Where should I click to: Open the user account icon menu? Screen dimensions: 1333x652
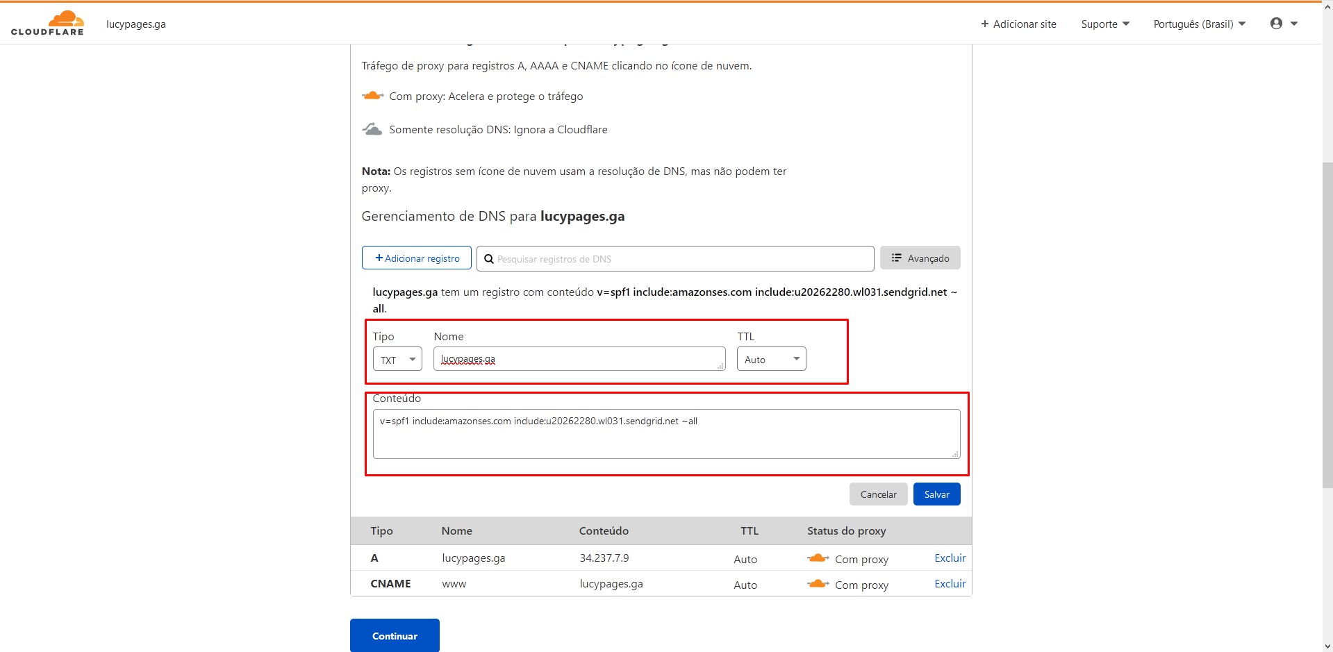click(1284, 24)
